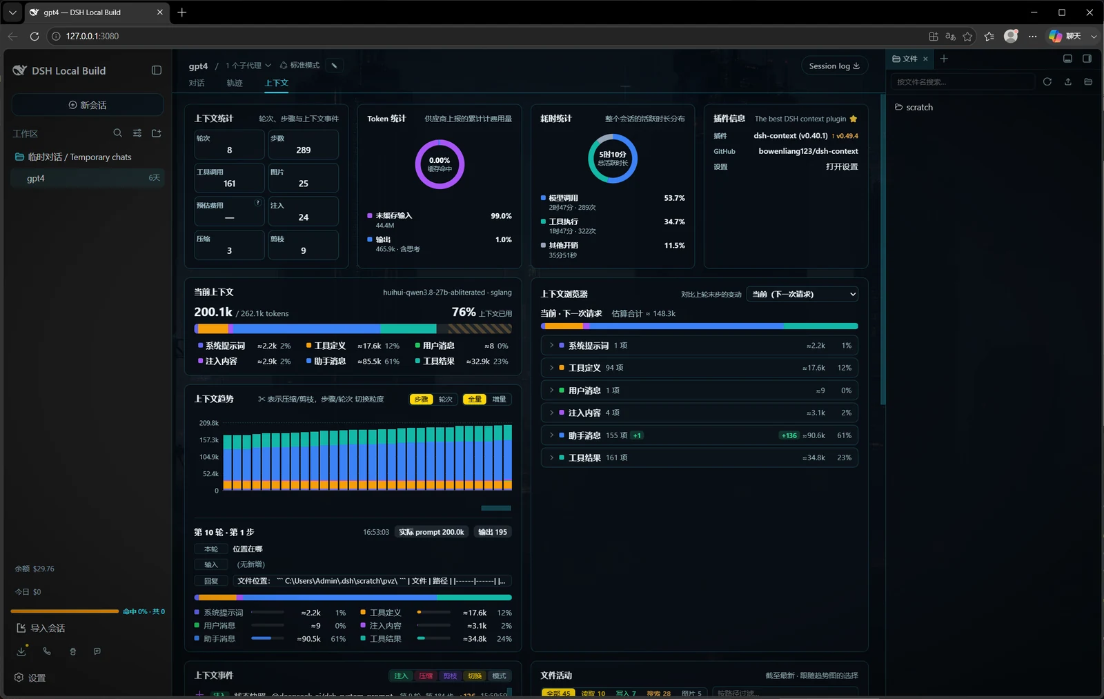Image resolution: width=1104 pixels, height=699 pixels.
Task: Open the 工作区 filter sliders icon
Action: [137, 133]
